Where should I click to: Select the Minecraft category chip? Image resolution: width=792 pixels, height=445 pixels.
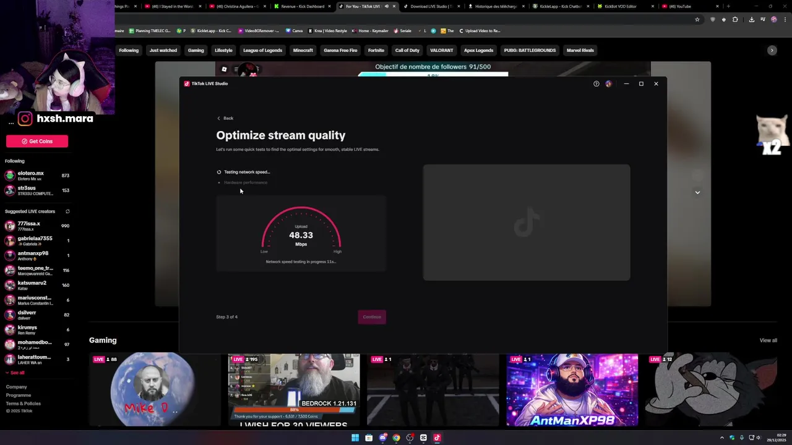click(303, 50)
